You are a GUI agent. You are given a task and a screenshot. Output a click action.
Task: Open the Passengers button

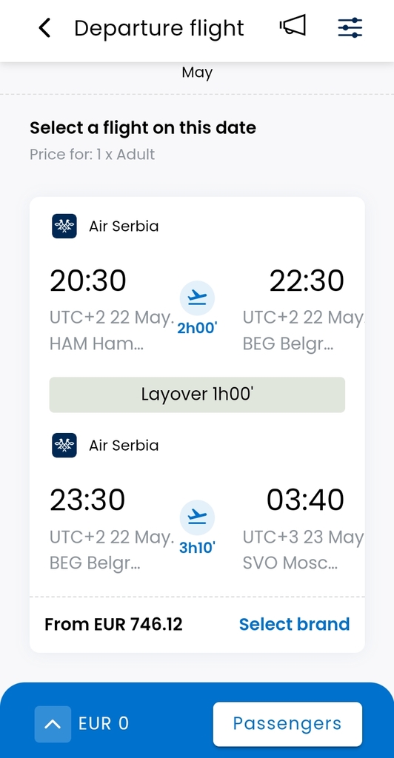coord(287,724)
